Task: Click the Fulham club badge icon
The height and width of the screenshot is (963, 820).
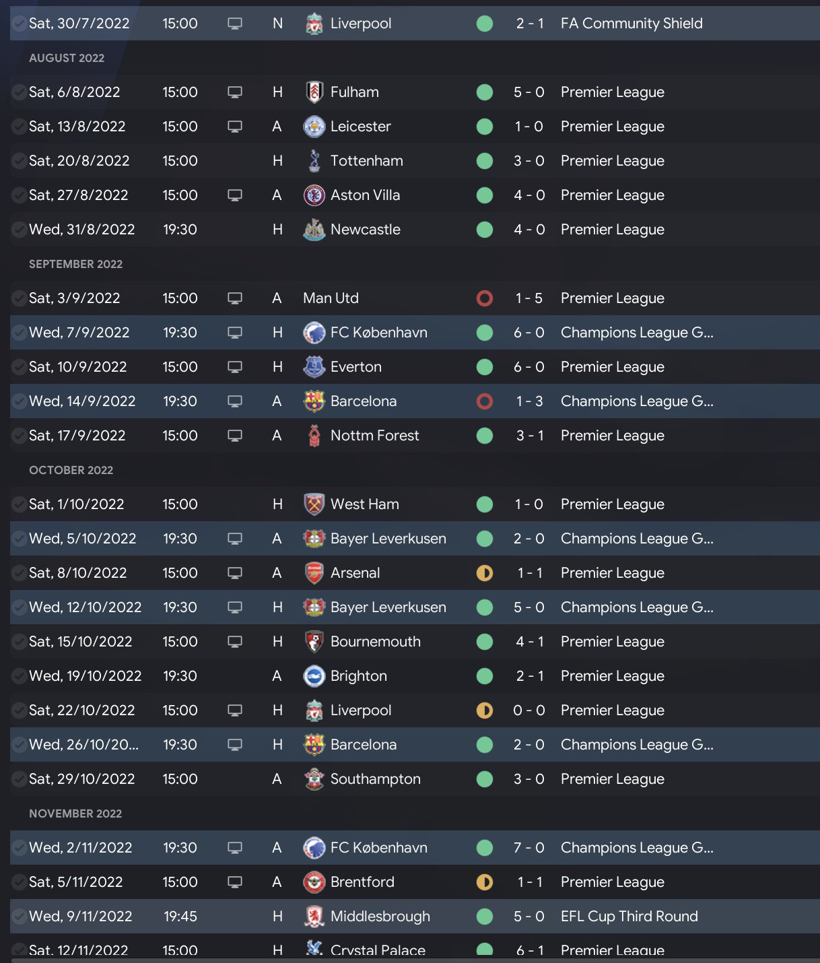Action: pyautogui.click(x=314, y=92)
